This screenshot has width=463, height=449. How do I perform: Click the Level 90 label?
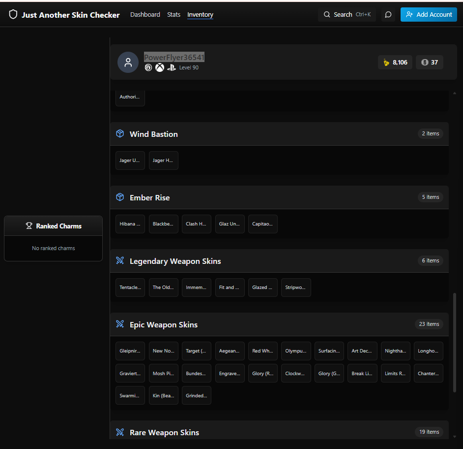point(189,68)
